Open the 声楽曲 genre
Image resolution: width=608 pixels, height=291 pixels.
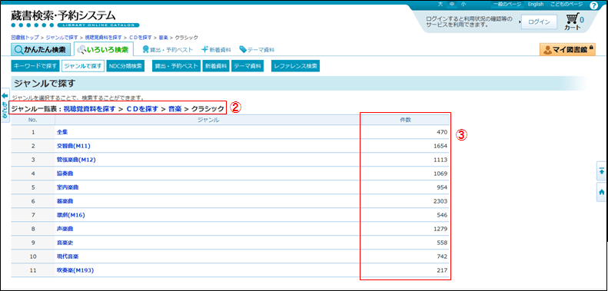tap(65, 229)
